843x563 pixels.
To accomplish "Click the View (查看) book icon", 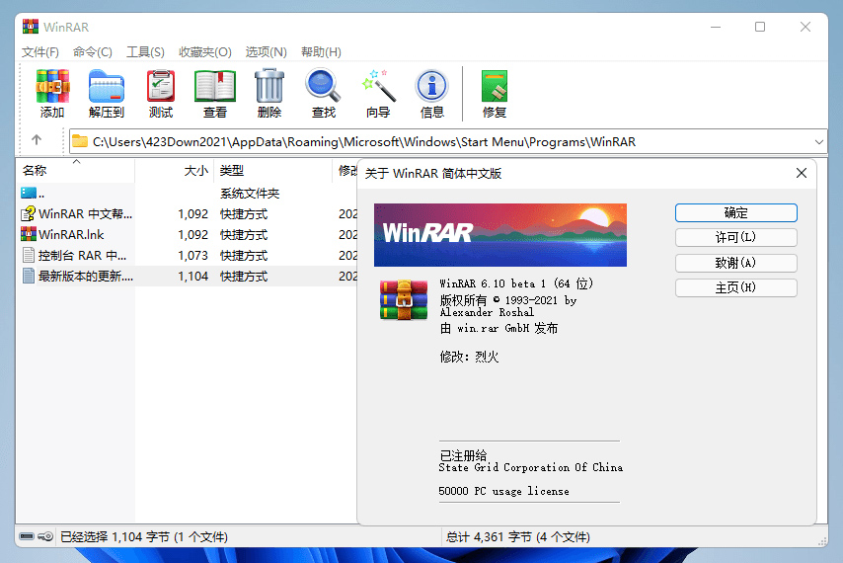I will tap(214, 88).
